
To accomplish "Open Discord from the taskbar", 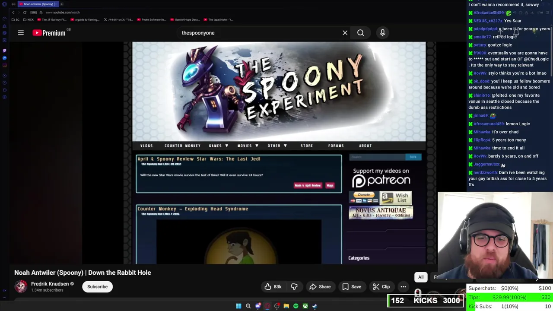I will point(258,306).
